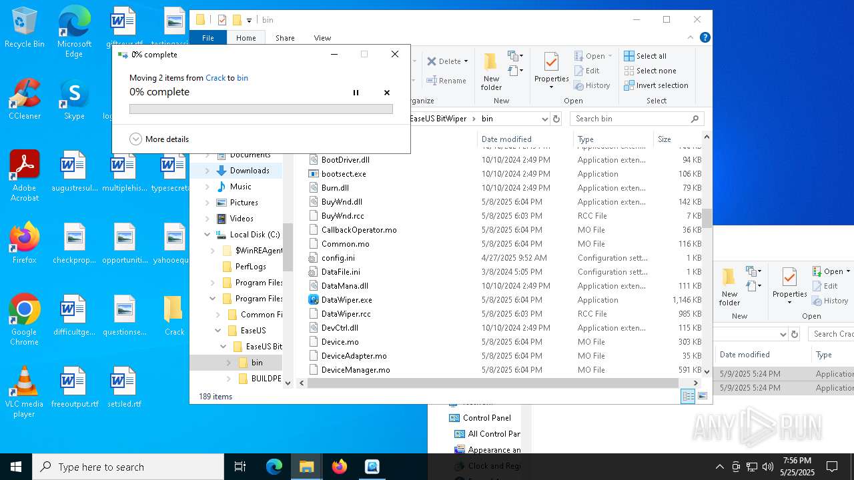
Task: Expand the Pictures tree node
Action: click(207, 203)
